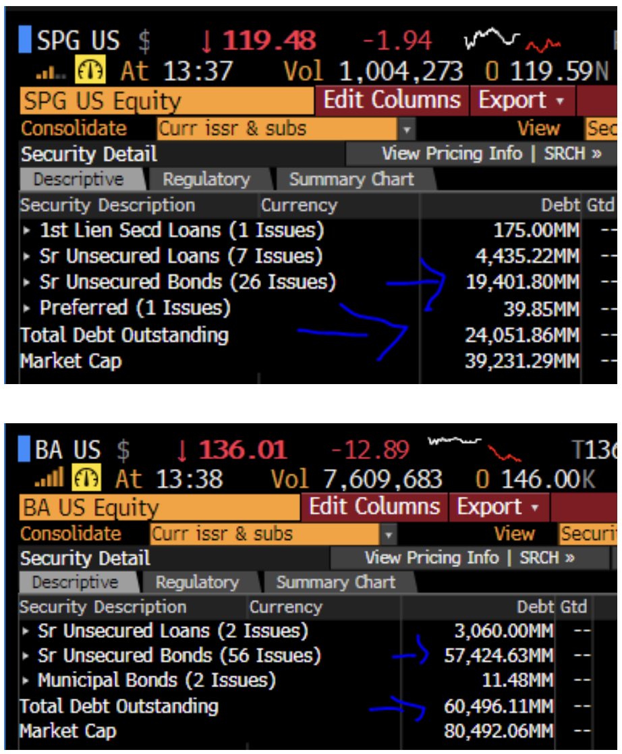Click Edit Columns in BA panel
622x754 pixels.
coord(374,506)
